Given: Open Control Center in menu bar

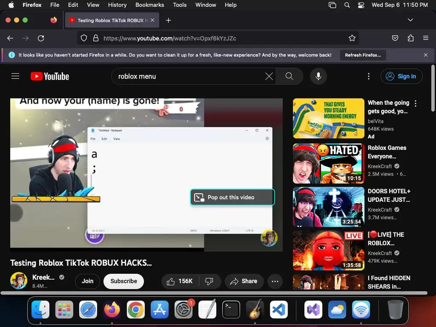Looking at the screenshot, I should coord(361,5).
